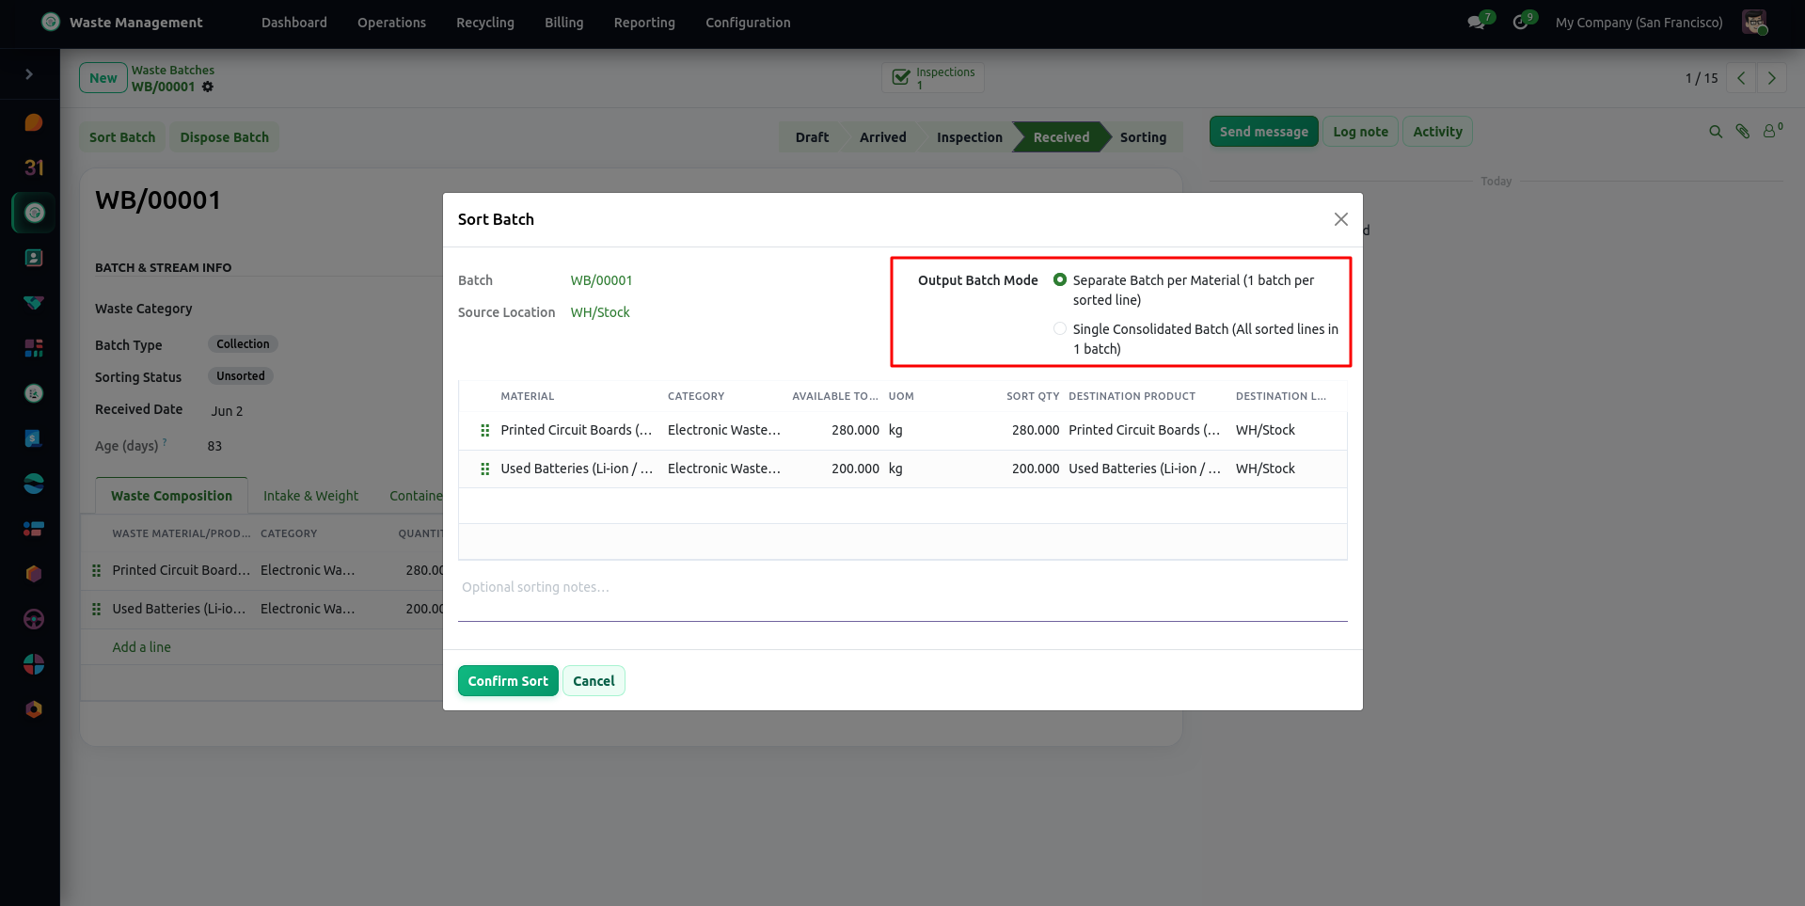Open the WH/Stock source location link
The width and height of the screenshot is (1805, 906).
pyautogui.click(x=600, y=312)
